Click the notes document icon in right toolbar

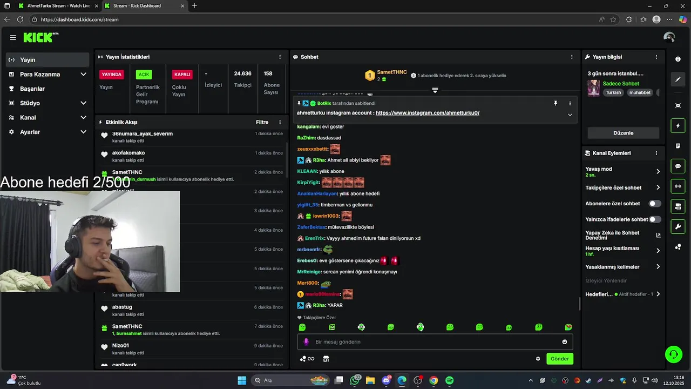[x=678, y=146]
